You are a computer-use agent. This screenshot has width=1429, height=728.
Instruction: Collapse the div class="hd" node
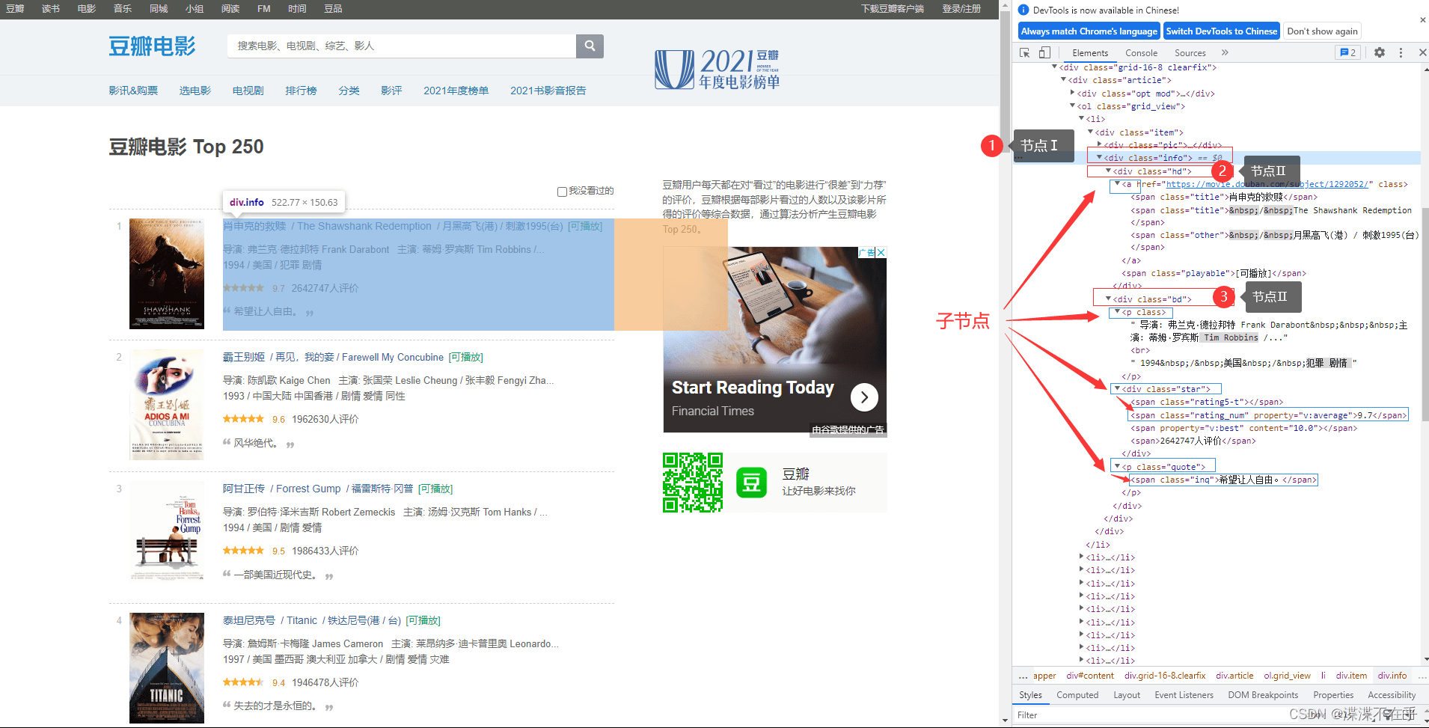(x=1108, y=171)
